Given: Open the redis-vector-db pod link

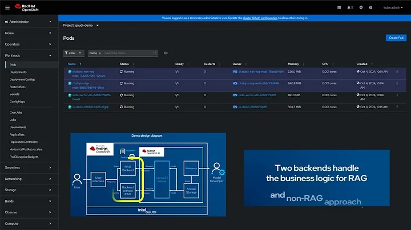Looking at the screenshot, I should (x=91, y=97).
